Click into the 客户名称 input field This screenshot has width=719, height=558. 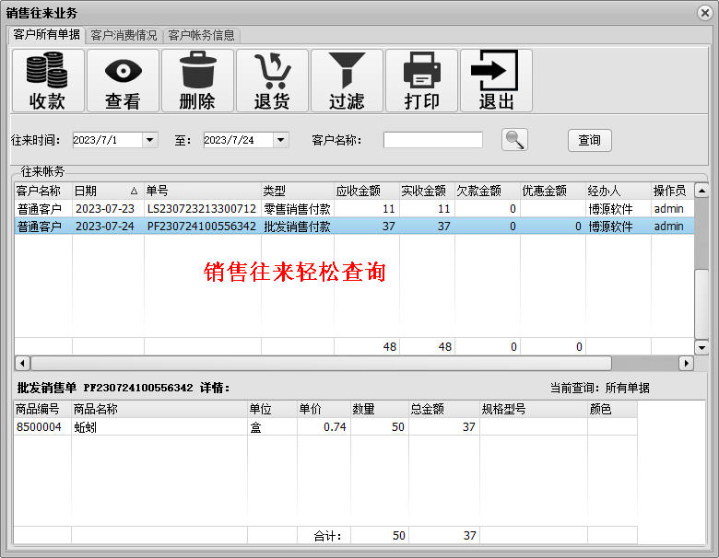[x=432, y=140]
